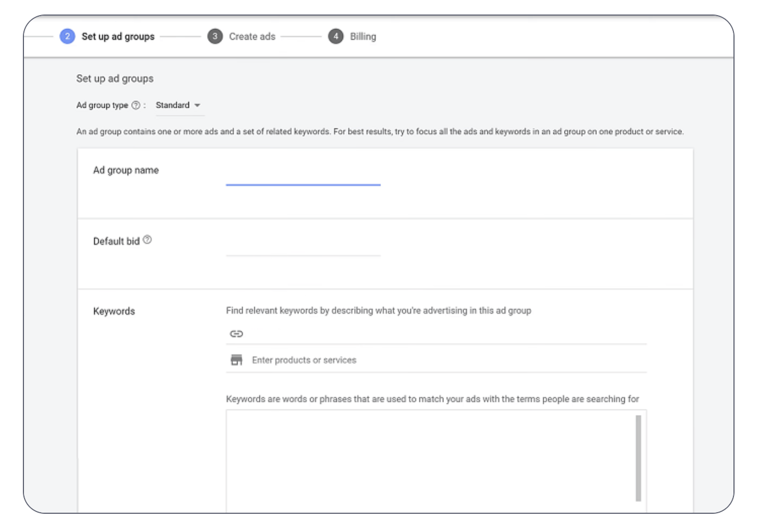
Task: Expand the Ad group type dropdown arrow
Action: click(x=197, y=105)
